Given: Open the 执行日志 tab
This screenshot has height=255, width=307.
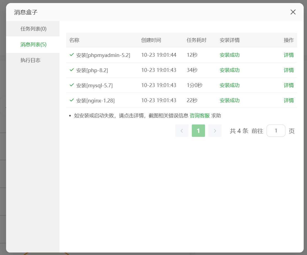Looking at the screenshot, I should 30,60.
